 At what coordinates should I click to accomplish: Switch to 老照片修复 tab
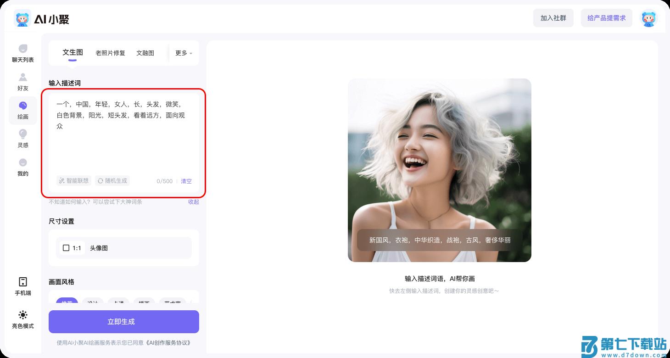(x=110, y=53)
